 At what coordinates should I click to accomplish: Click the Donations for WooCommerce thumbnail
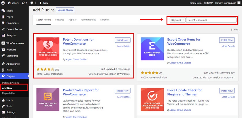click(x=48, y=49)
